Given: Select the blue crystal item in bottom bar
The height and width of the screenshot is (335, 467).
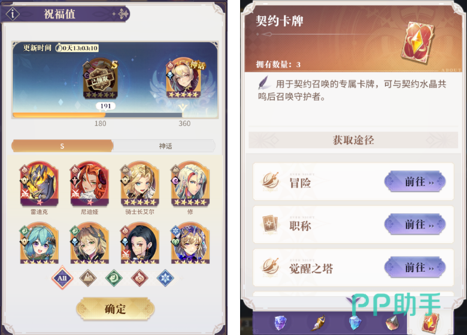Looking at the screenshot, I should 355,323.
